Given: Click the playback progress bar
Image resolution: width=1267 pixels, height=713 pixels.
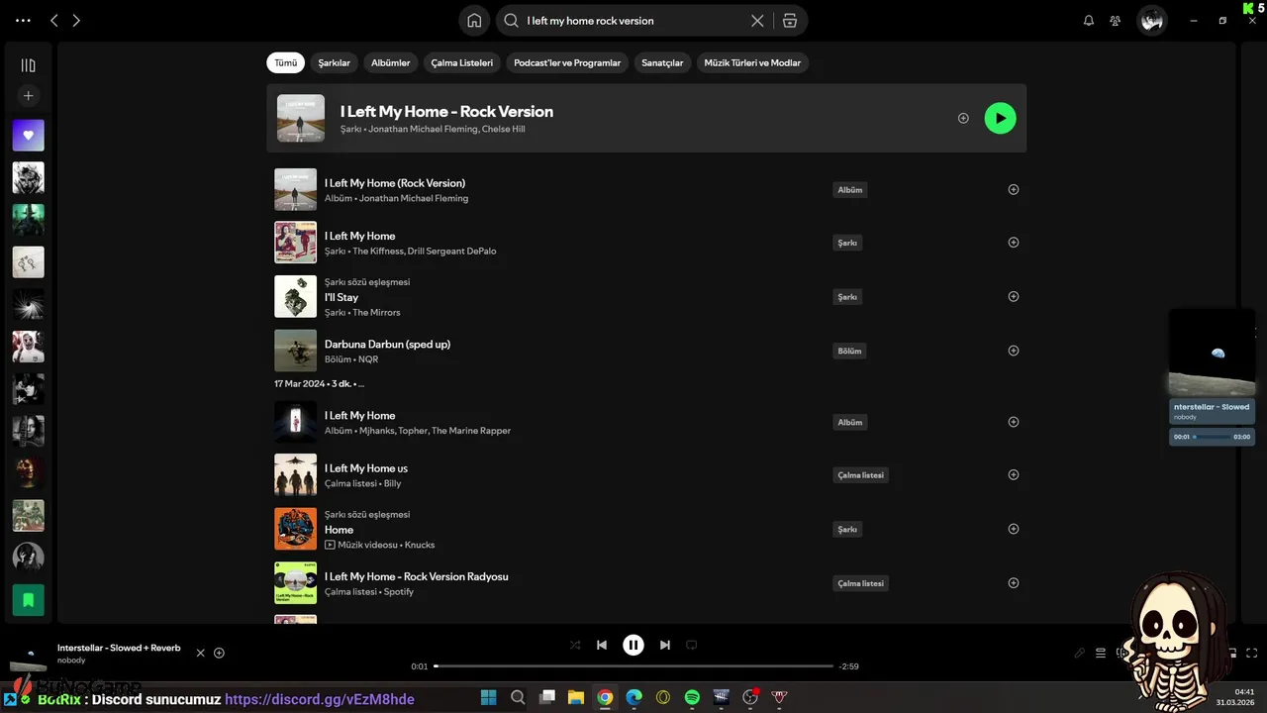Looking at the screenshot, I should (x=633, y=666).
